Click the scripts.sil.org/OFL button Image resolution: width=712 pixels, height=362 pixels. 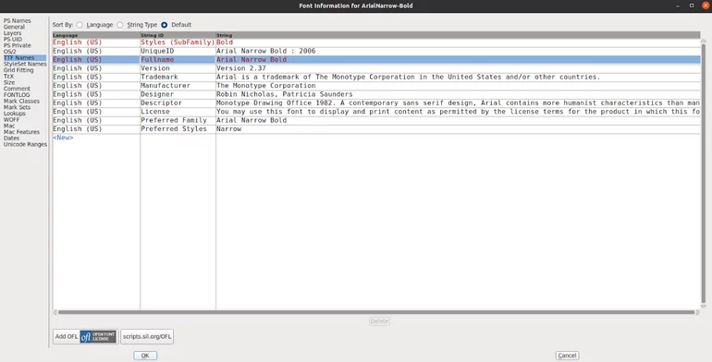pos(147,336)
